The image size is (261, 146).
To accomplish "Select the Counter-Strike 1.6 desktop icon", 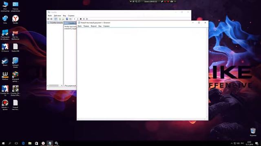I will tap(5, 91).
